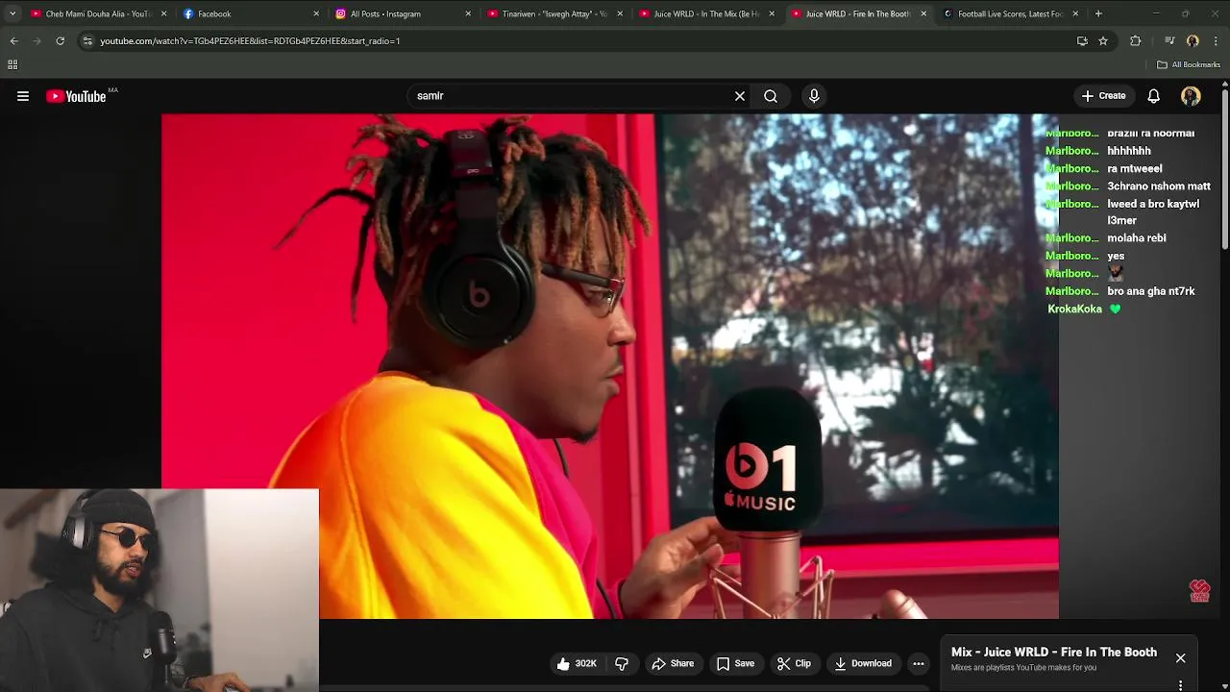Image resolution: width=1230 pixels, height=692 pixels.
Task: Open YouTube notifications bell
Action: coord(1153,96)
